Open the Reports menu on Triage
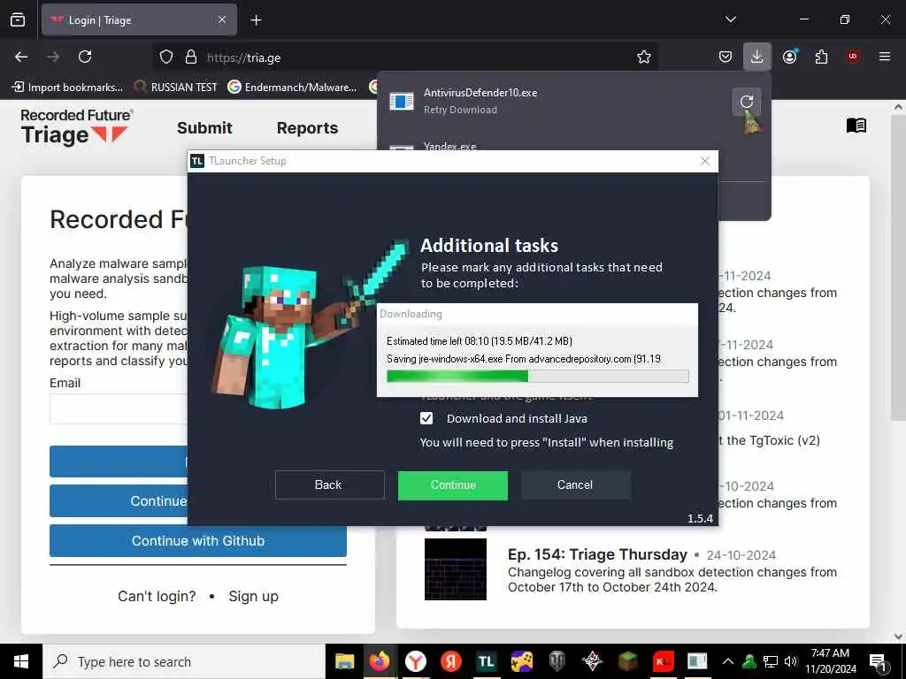This screenshot has width=906, height=679. [307, 128]
